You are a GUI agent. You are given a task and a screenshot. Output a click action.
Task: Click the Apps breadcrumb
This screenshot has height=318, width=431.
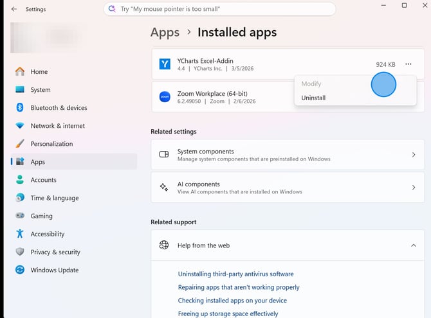click(165, 32)
